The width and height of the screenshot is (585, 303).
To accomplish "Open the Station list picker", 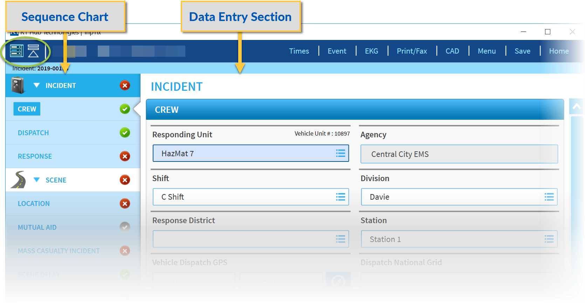I will pyautogui.click(x=549, y=239).
